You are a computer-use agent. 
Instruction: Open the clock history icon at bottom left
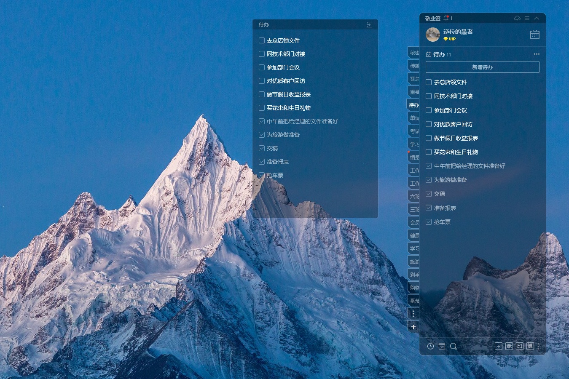(x=430, y=346)
